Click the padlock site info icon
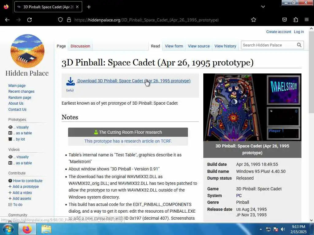Viewport: 314px width, 235px height. click(x=69, y=20)
